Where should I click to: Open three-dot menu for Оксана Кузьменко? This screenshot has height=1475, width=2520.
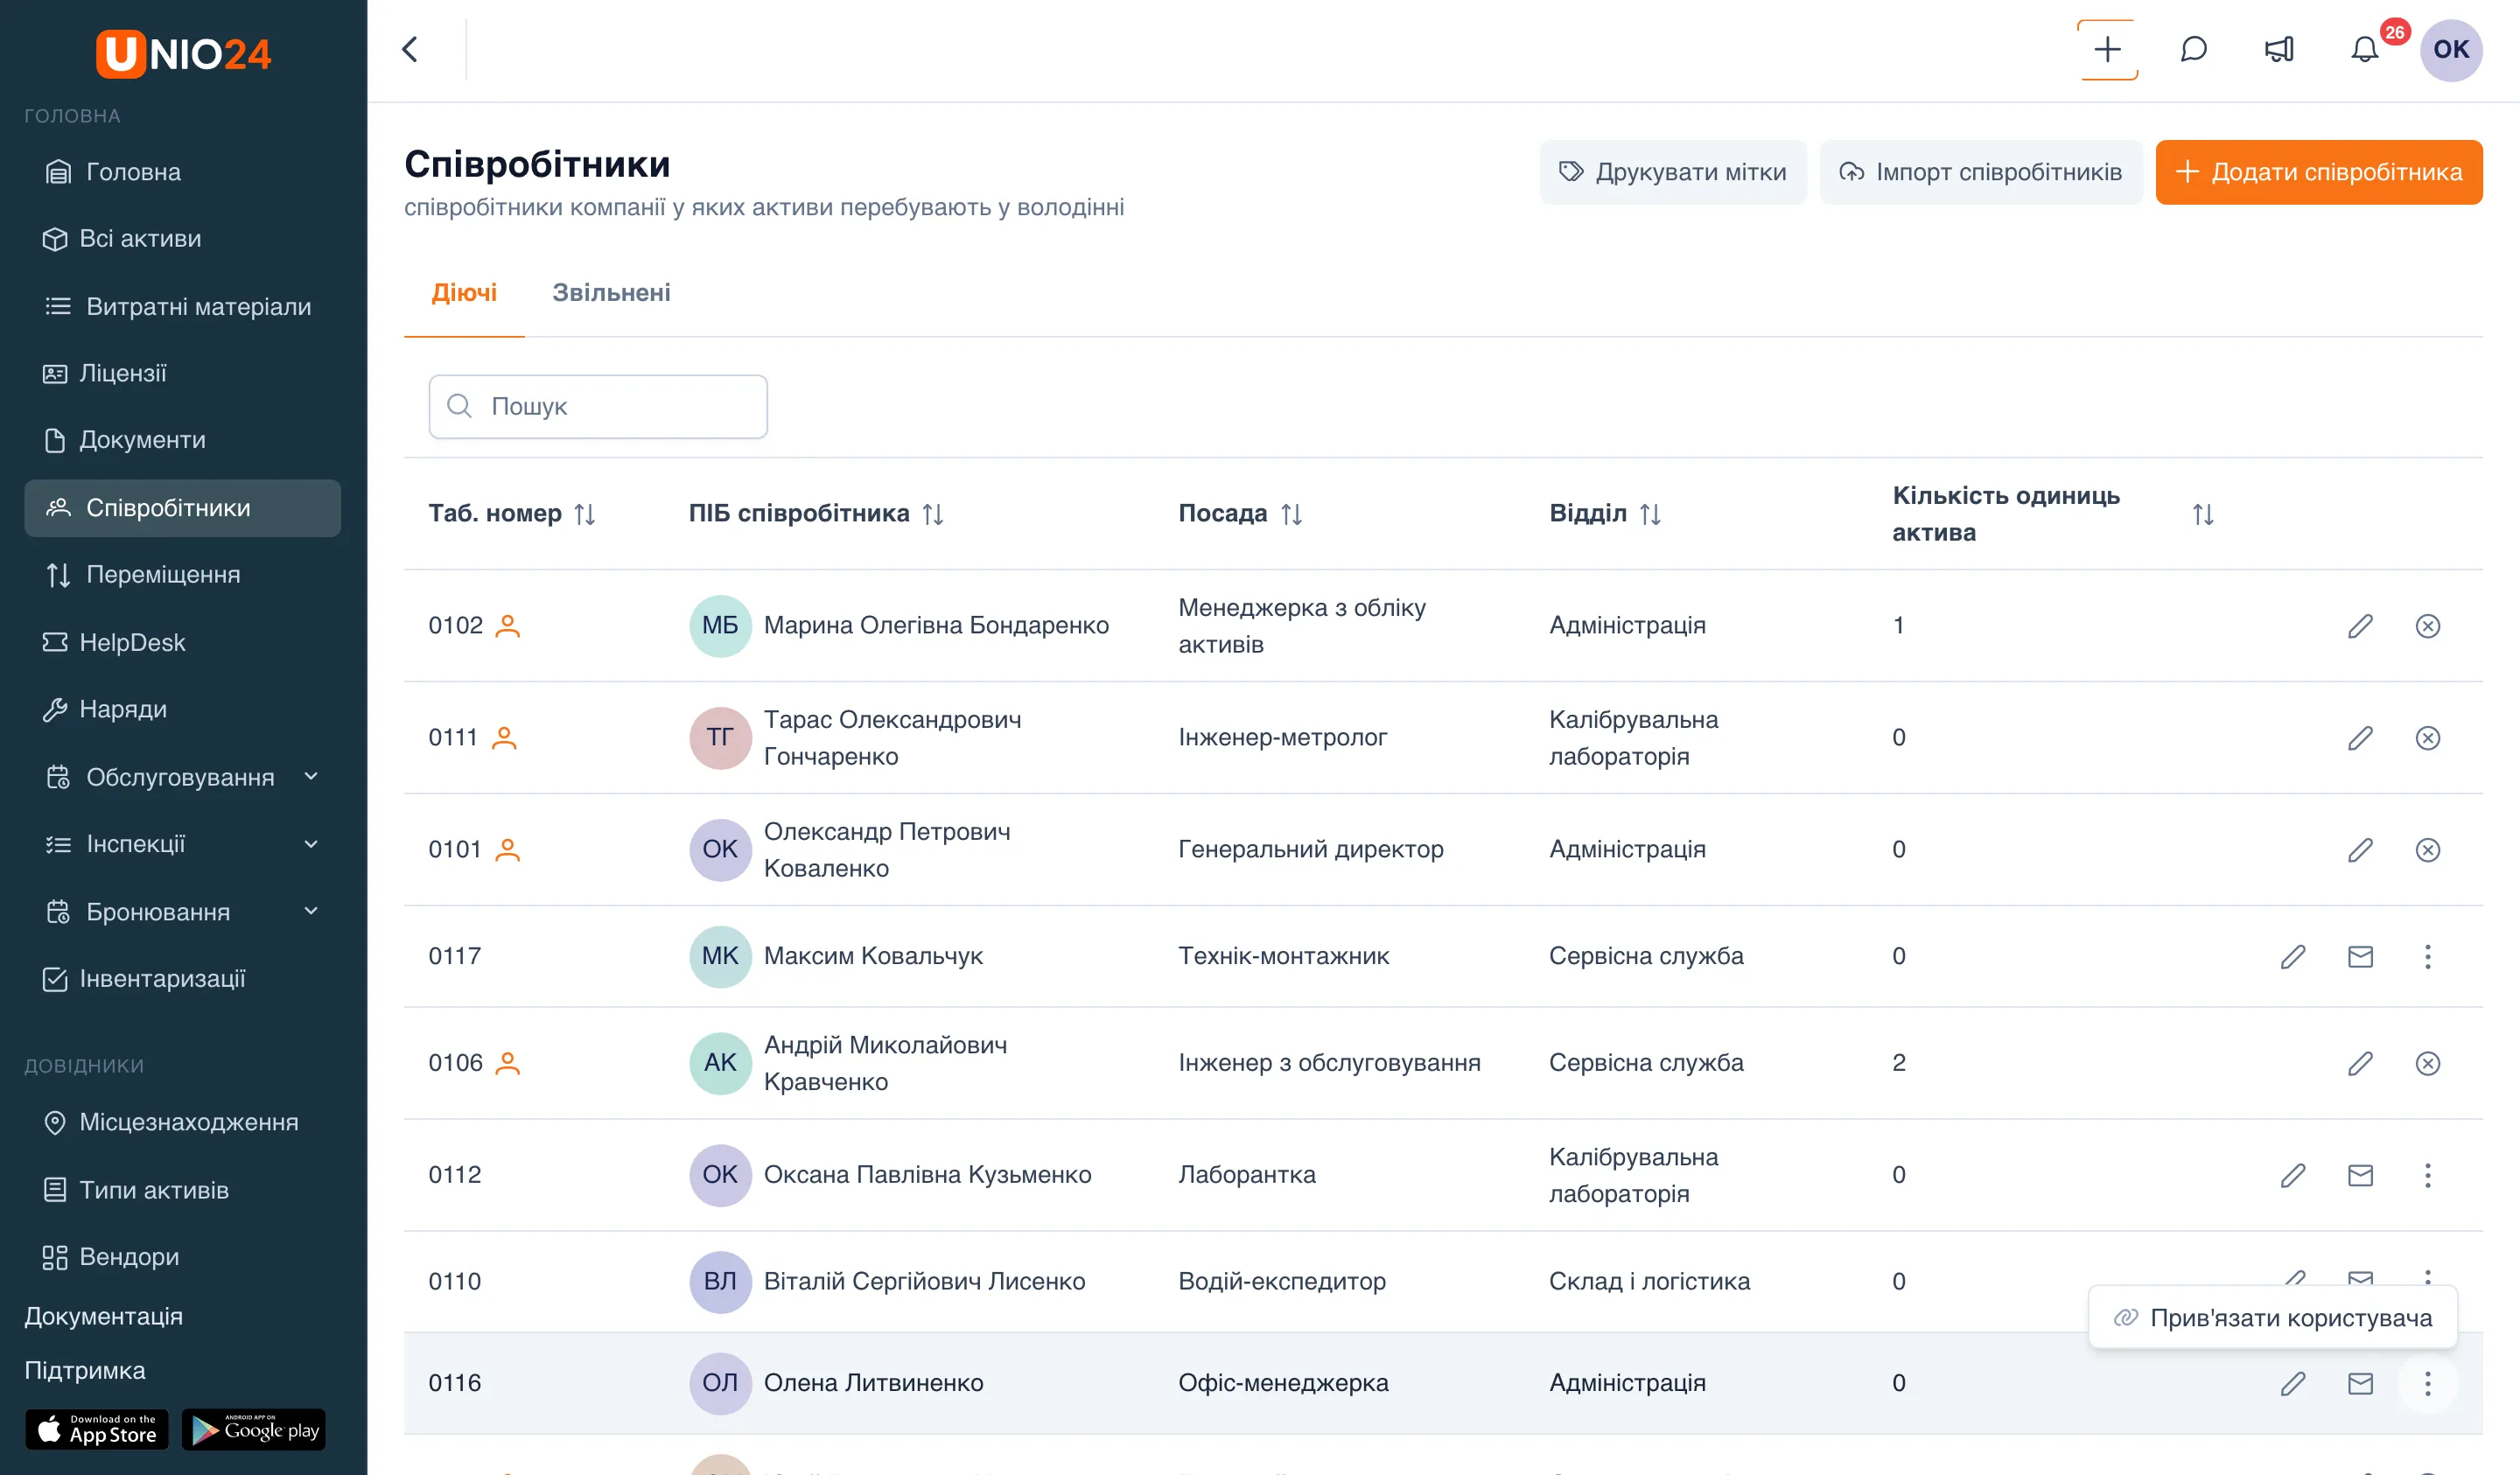(2428, 1175)
